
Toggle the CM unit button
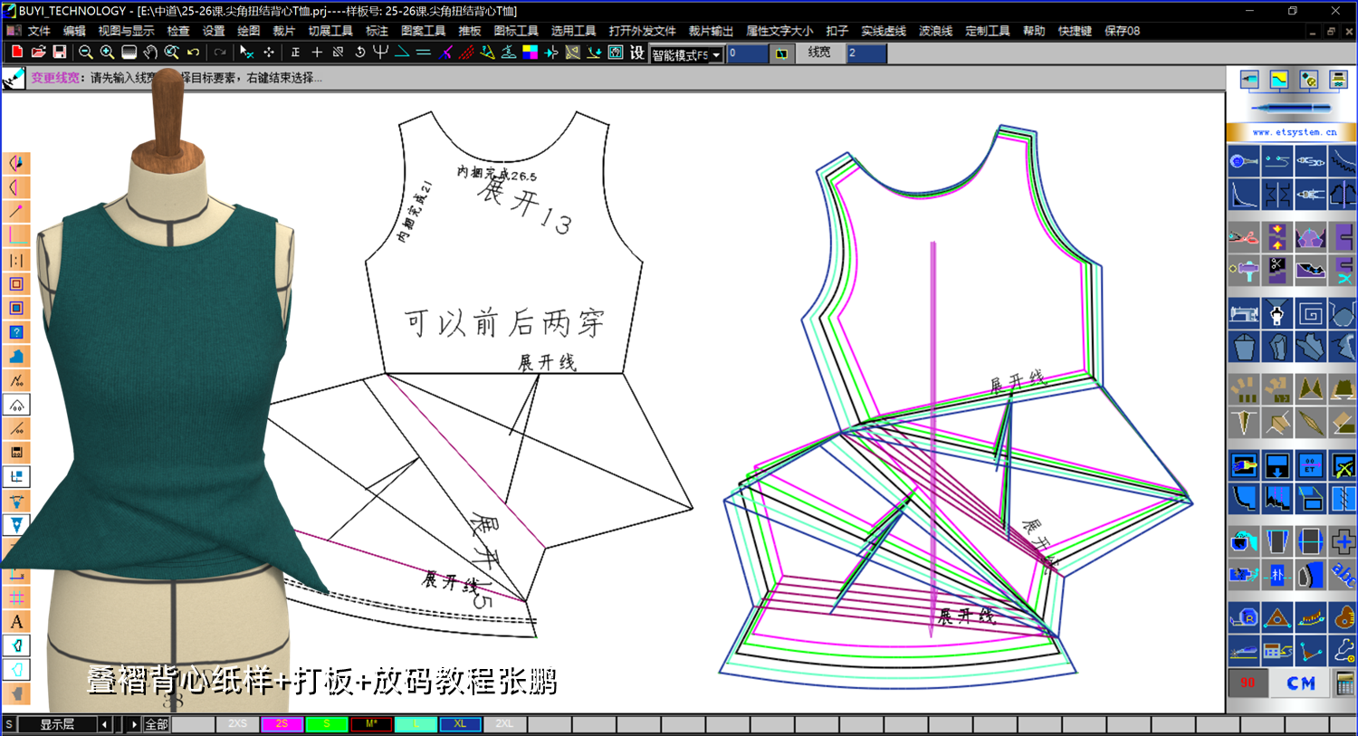1300,683
